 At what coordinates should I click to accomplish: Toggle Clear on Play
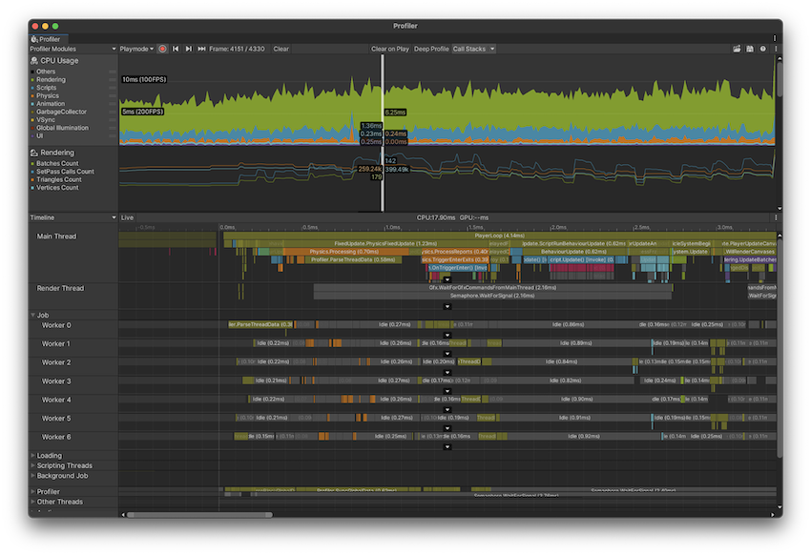coord(390,48)
